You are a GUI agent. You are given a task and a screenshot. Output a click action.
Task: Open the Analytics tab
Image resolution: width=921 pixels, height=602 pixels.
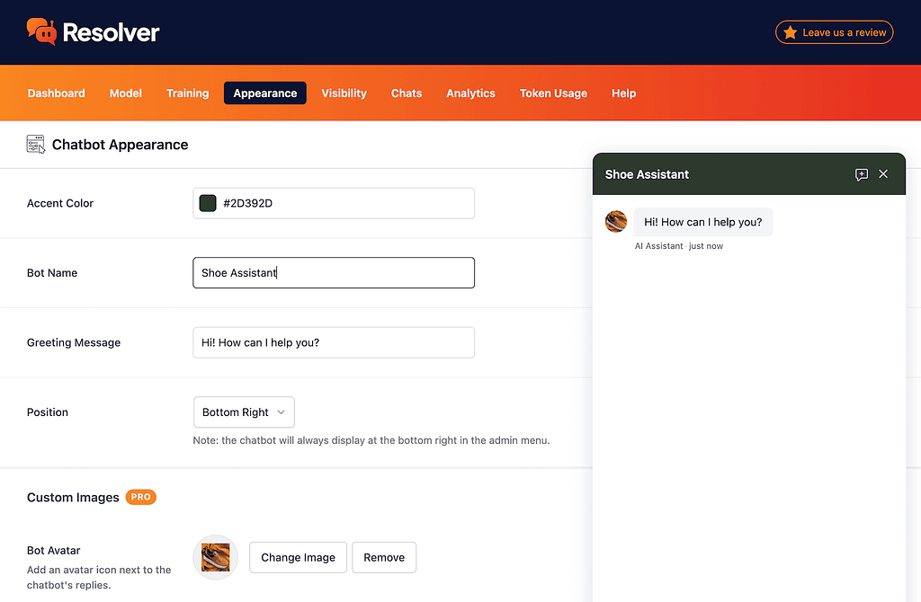click(470, 93)
